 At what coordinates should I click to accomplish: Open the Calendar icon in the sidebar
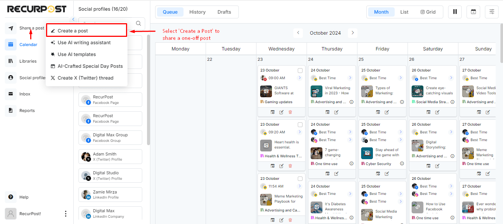point(11,45)
